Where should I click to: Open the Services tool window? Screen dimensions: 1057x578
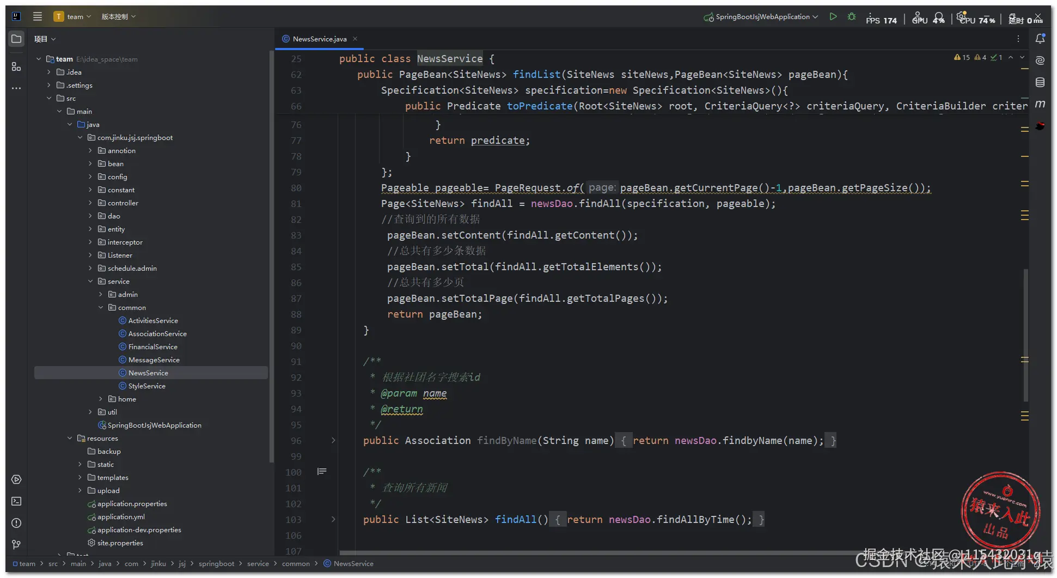(16, 479)
